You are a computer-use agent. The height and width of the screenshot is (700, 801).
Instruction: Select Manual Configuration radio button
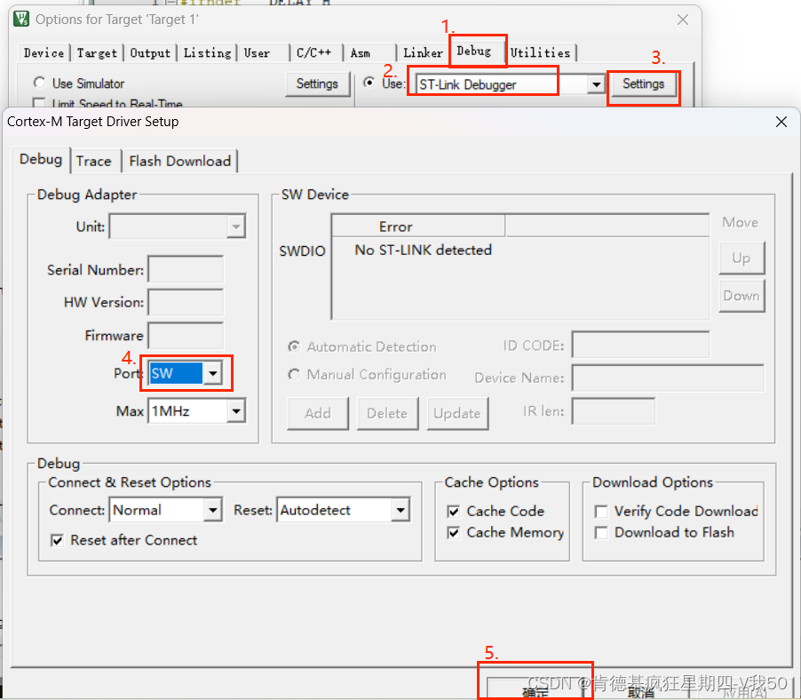294,375
